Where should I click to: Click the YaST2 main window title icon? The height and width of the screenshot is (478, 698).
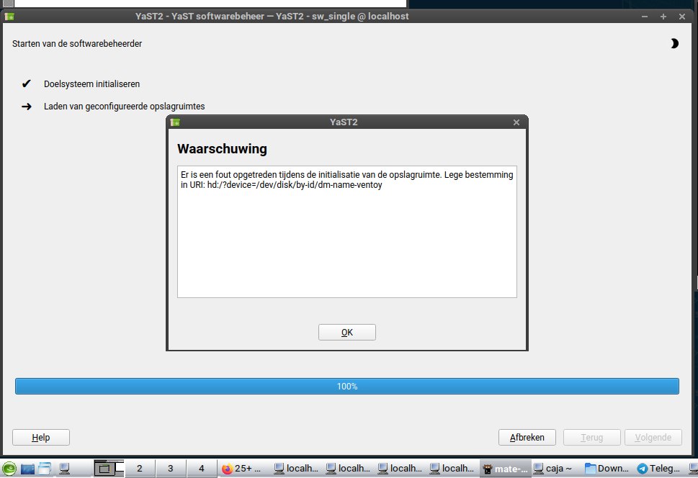tap(9, 16)
